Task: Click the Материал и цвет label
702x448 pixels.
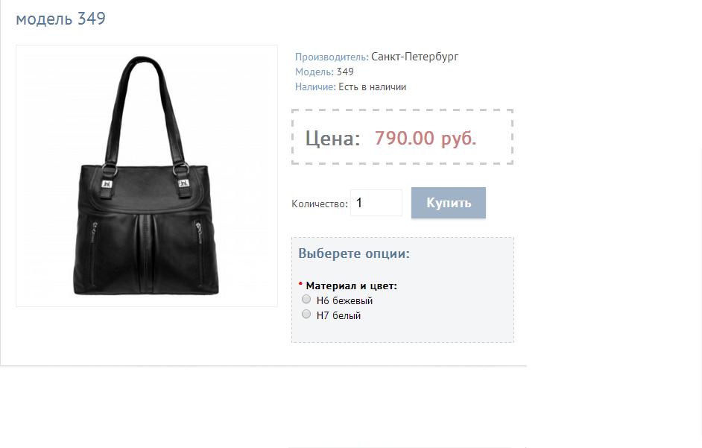Action: pyautogui.click(x=352, y=285)
